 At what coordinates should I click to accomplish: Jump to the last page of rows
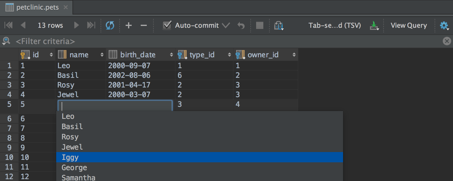91,25
